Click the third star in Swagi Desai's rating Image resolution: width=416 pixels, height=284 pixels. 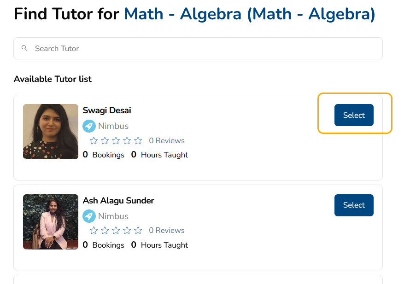[x=116, y=140]
